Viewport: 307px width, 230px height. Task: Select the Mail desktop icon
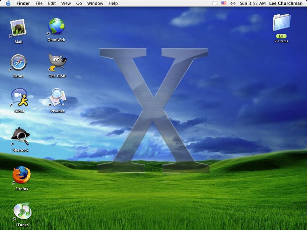pos(18,28)
